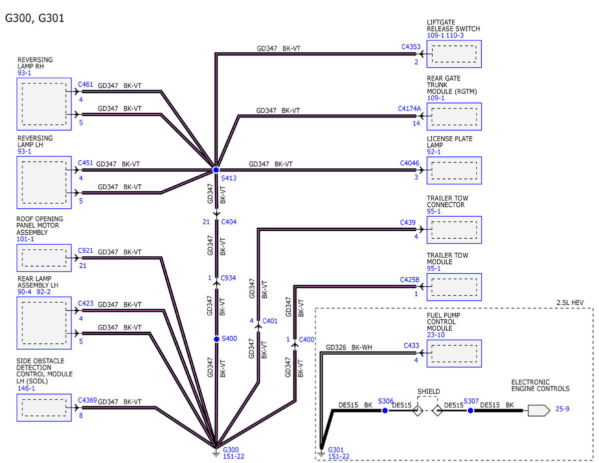Click the G300 ground symbol
Screen dimensions: 599x463
(x=216, y=452)
